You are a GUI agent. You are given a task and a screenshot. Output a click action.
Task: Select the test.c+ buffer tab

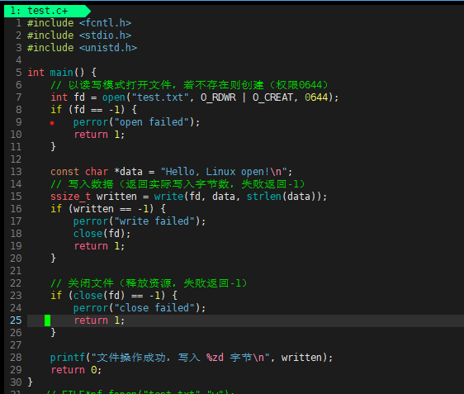click(47, 11)
